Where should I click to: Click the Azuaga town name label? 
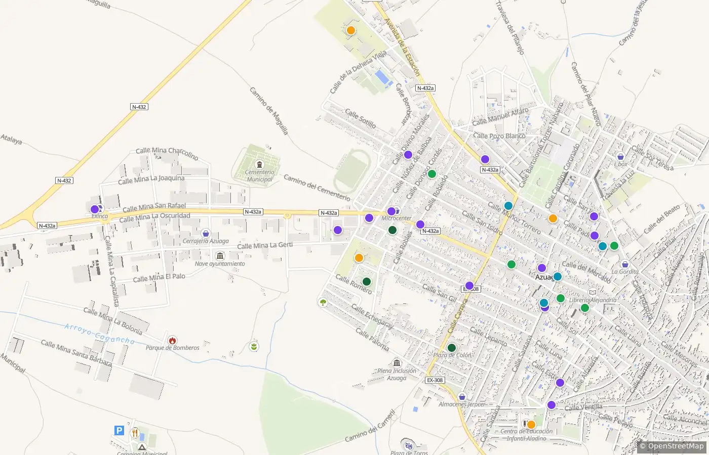[545, 277]
